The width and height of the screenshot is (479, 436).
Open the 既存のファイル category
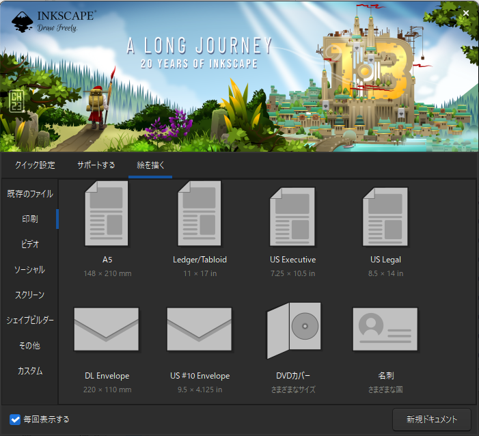coord(30,194)
